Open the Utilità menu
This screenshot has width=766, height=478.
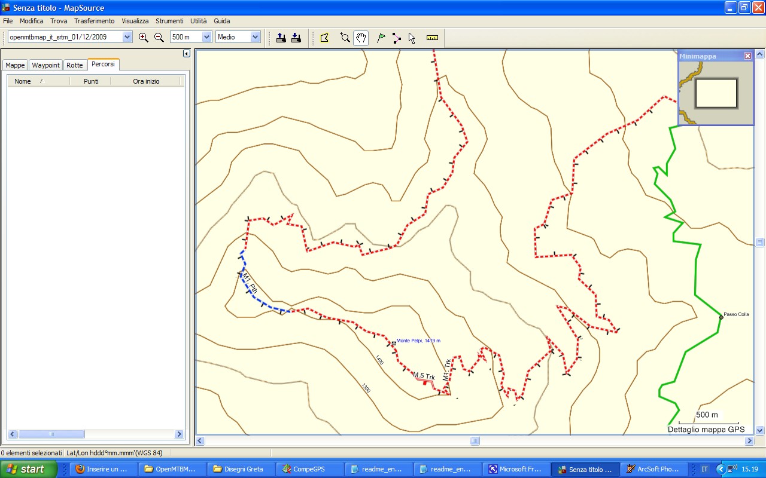(198, 21)
